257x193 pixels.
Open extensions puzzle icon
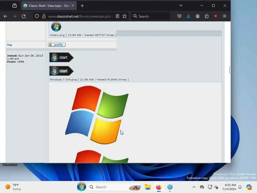[x=207, y=16]
